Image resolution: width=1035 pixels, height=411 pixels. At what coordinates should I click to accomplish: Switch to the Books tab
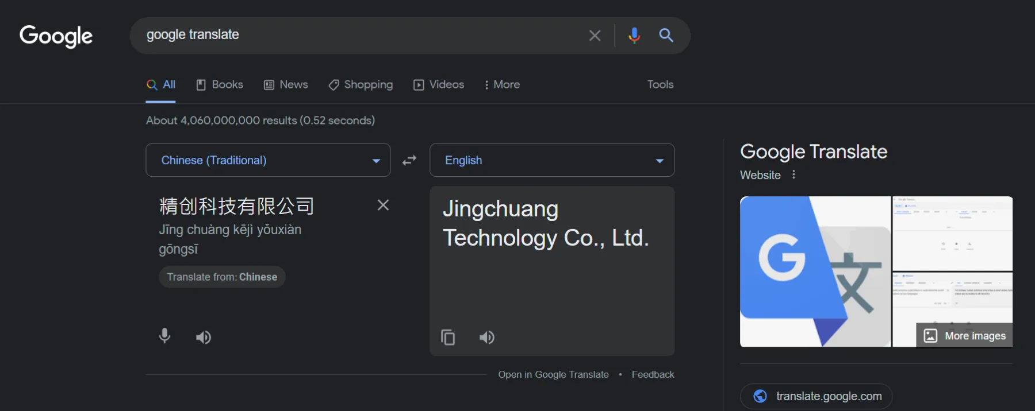pyautogui.click(x=220, y=85)
